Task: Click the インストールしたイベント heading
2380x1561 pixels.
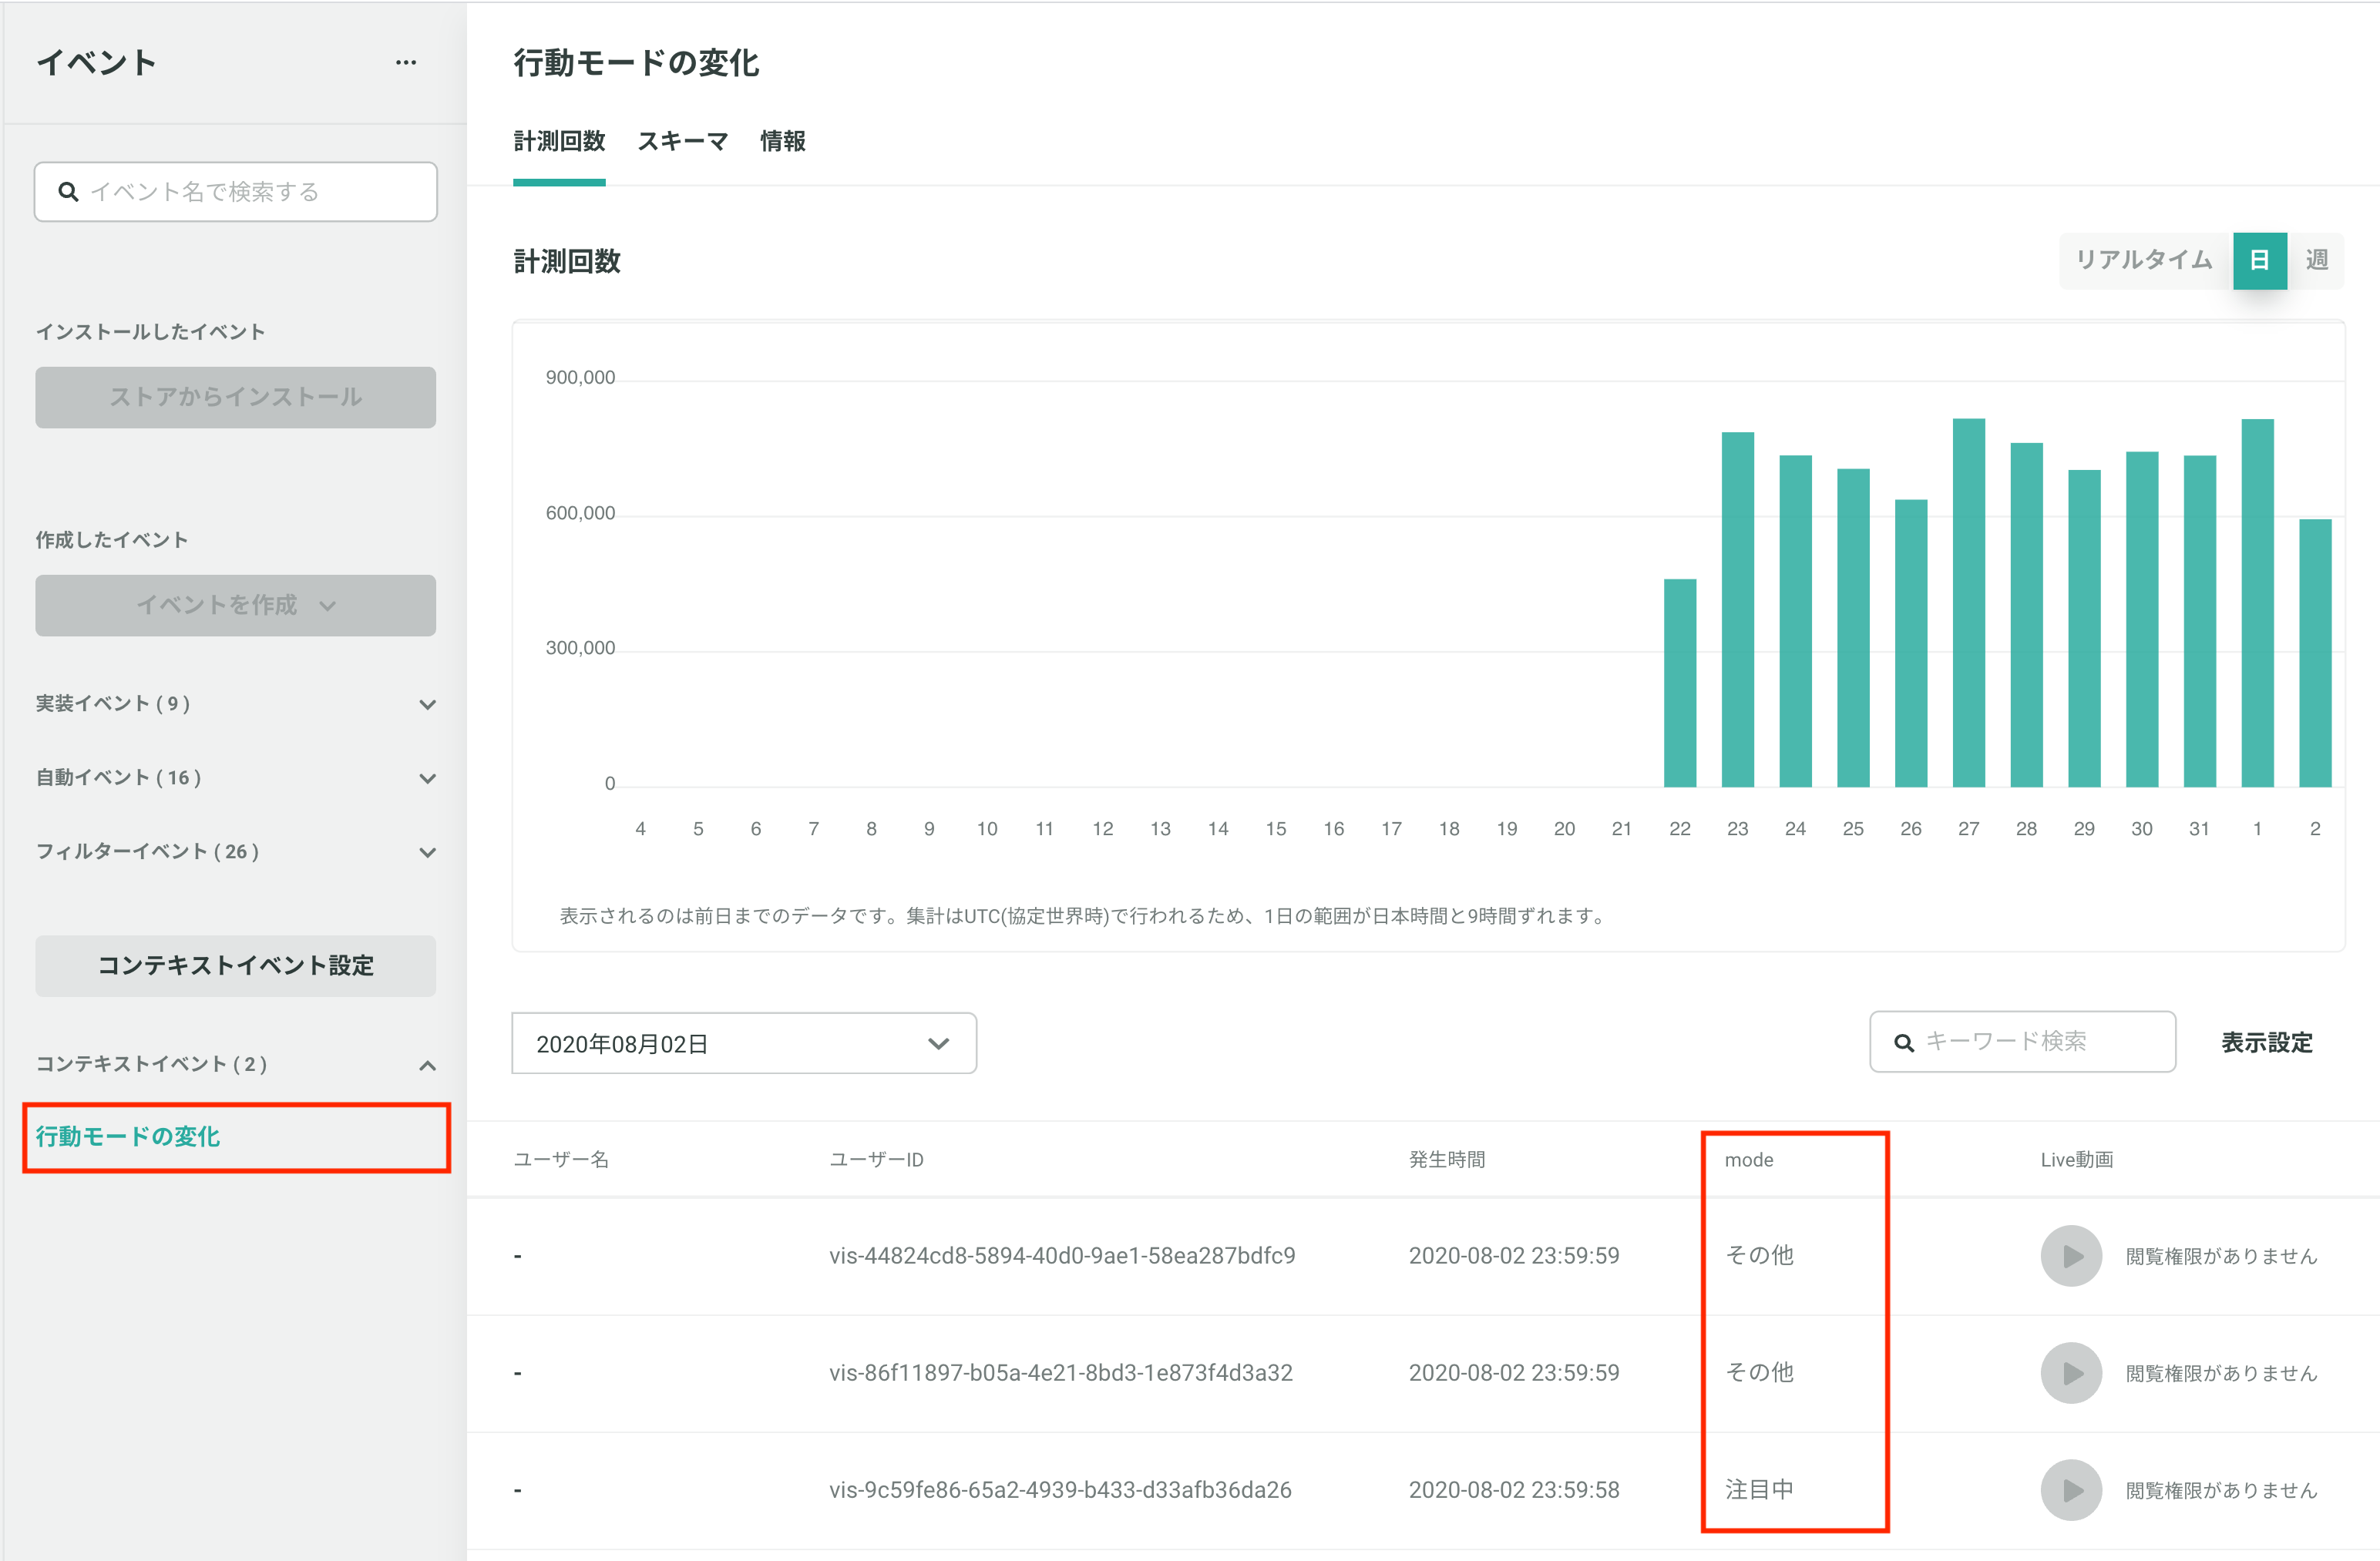Action: (150, 332)
